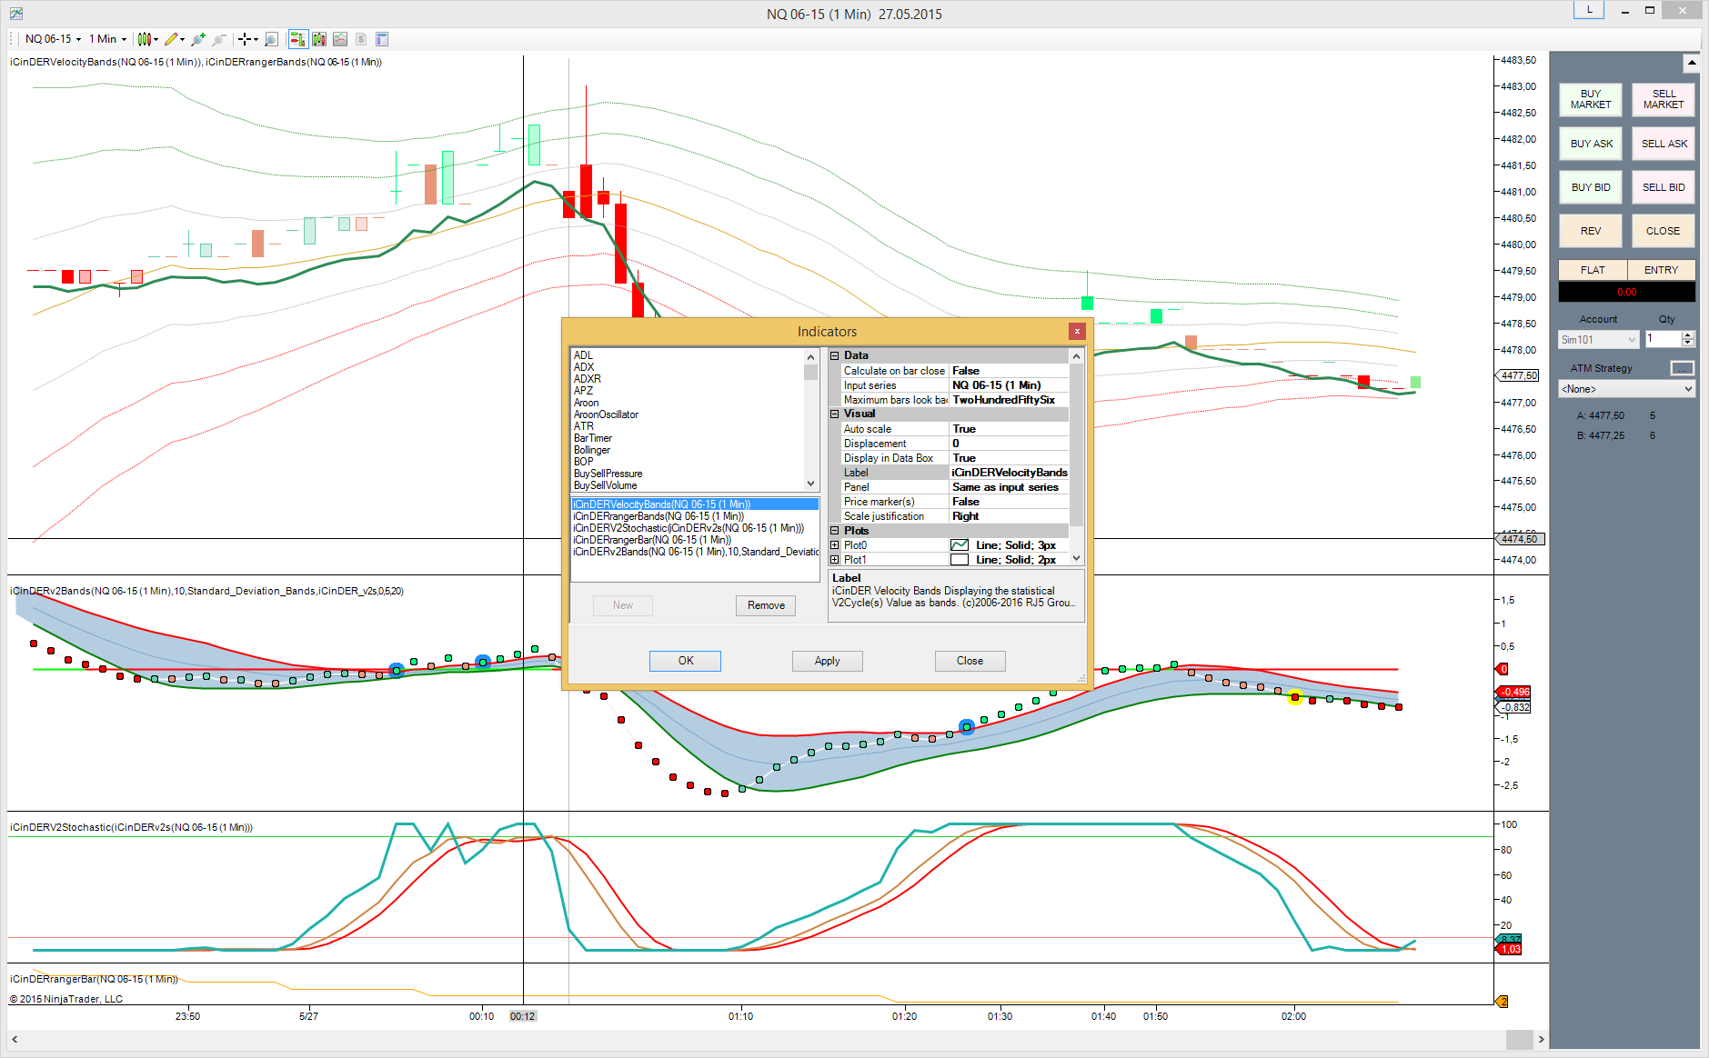Click the order Qty input field
The height and width of the screenshot is (1058, 1709).
pos(1663,339)
